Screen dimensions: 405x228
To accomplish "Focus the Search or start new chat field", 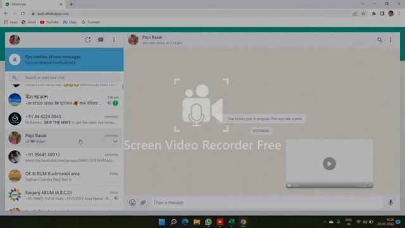I will 65,77.
